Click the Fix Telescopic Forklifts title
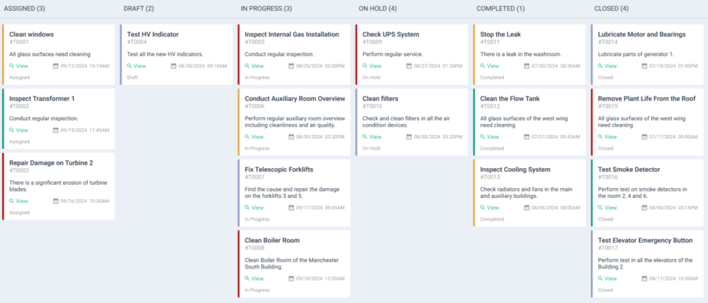 279,169
